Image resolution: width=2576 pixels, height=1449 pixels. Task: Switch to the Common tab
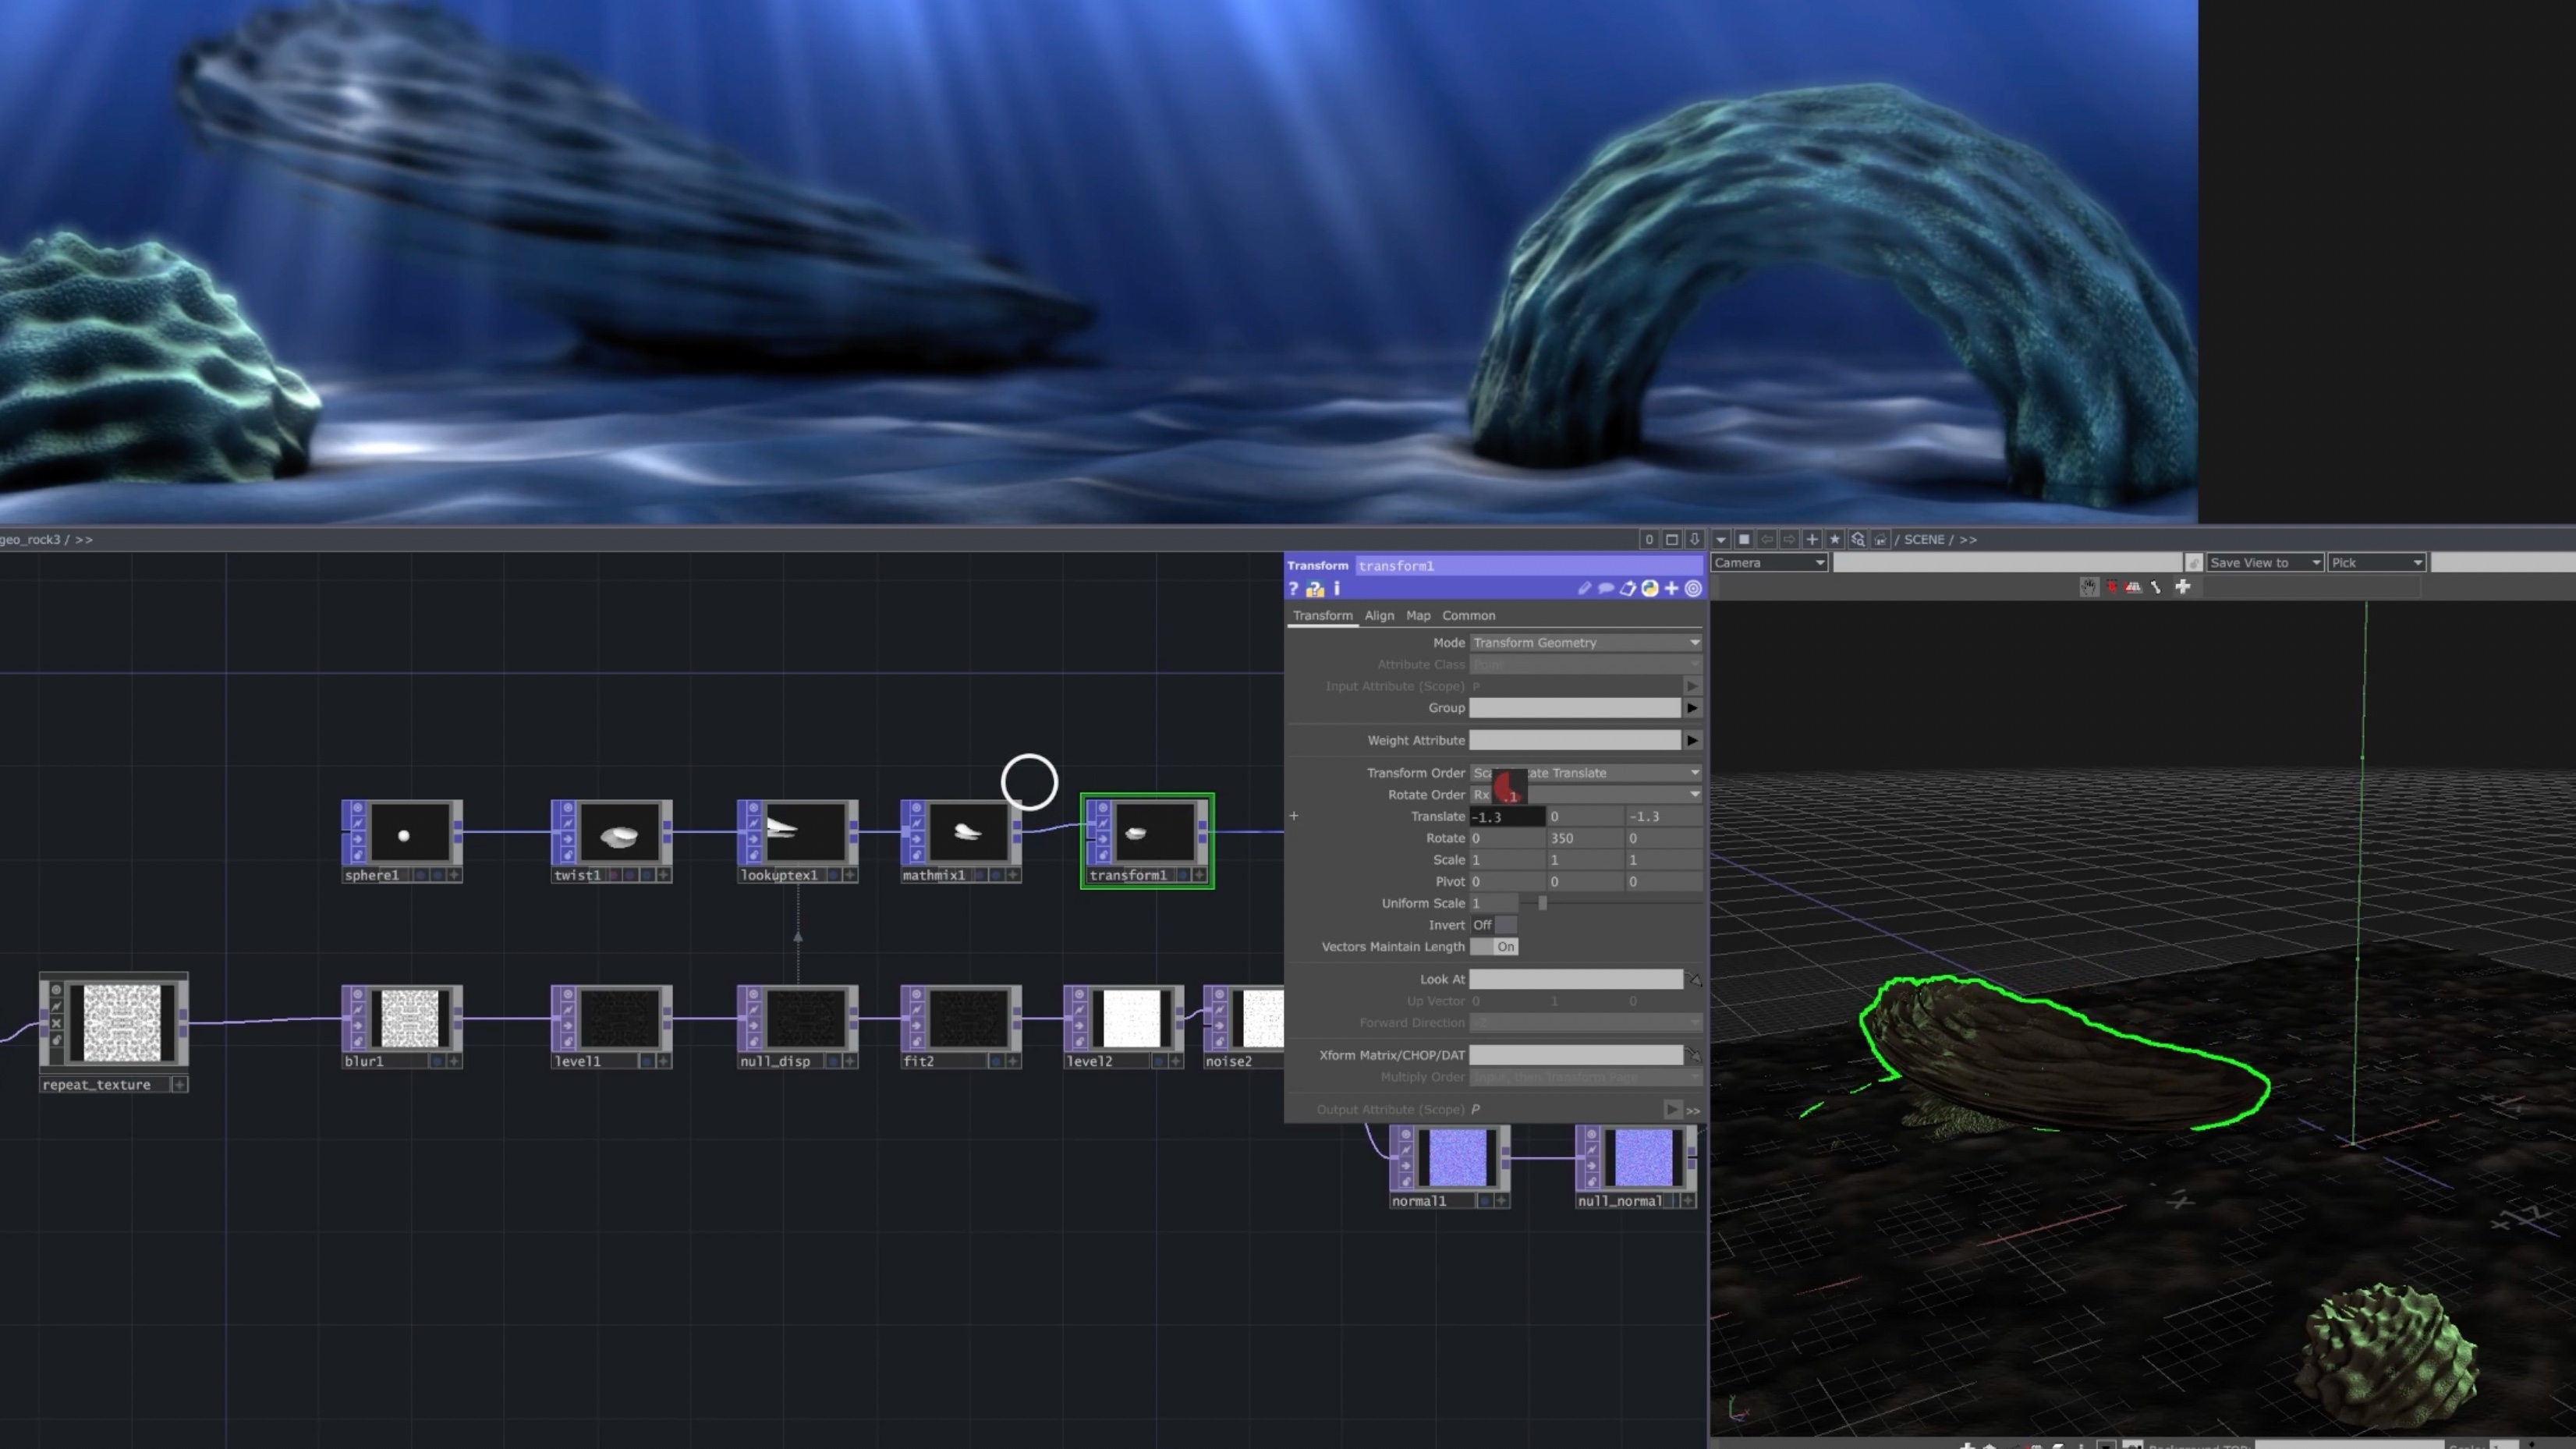(x=1468, y=616)
